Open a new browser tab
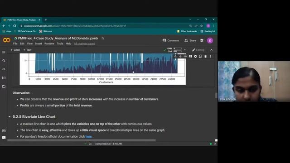 point(46,20)
